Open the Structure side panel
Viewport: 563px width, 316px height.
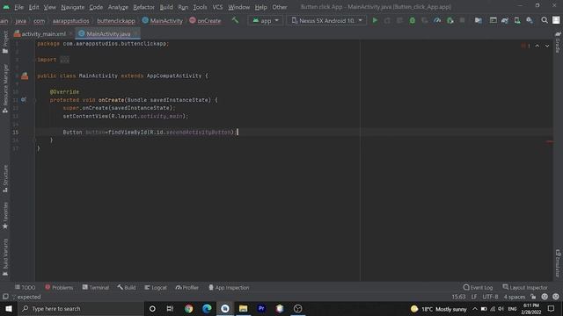5,179
